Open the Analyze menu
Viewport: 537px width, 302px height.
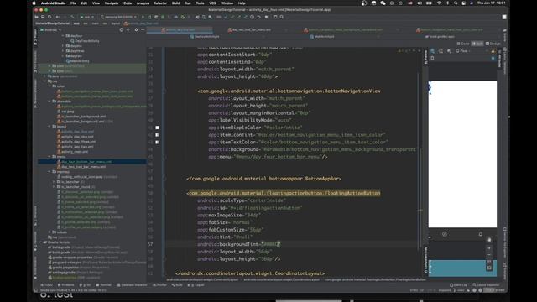(x=143, y=3)
